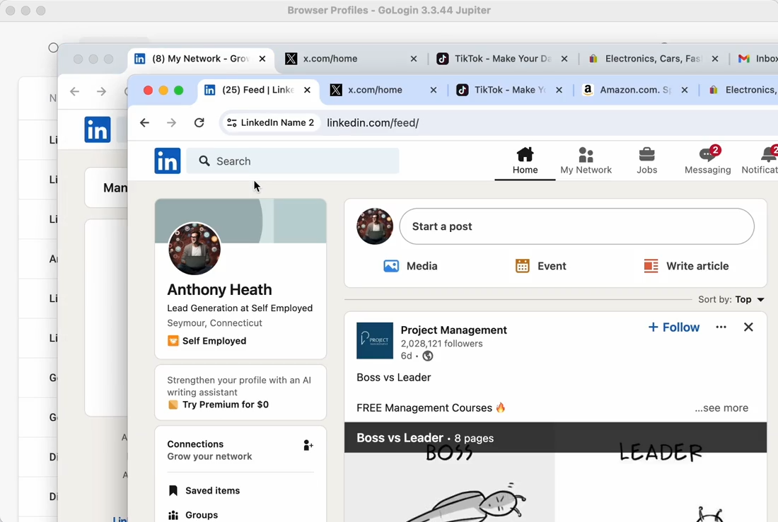Click the site settings icon beside LinkedIn Name 2
The width and height of the screenshot is (778, 522).
[232, 122]
